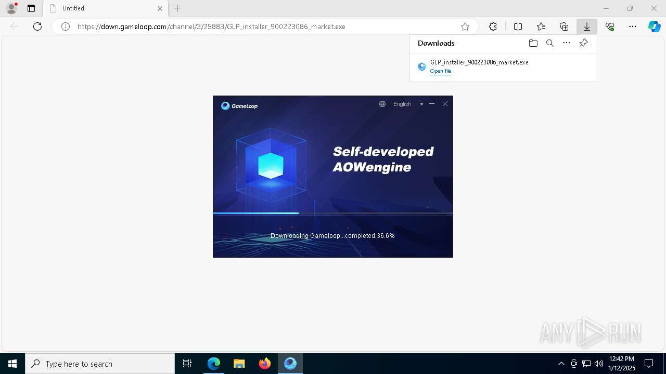This screenshot has width=666, height=374.
Task: Launch the Copilot sidebar icon
Action: pos(655,26)
